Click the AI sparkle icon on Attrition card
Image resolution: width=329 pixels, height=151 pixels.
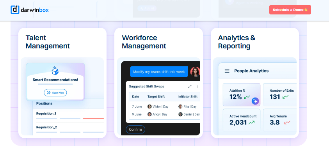(x=255, y=101)
